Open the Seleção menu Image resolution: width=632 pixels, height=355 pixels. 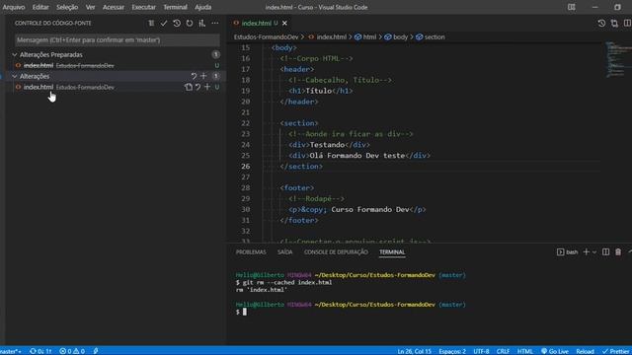[x=67, y=7]
